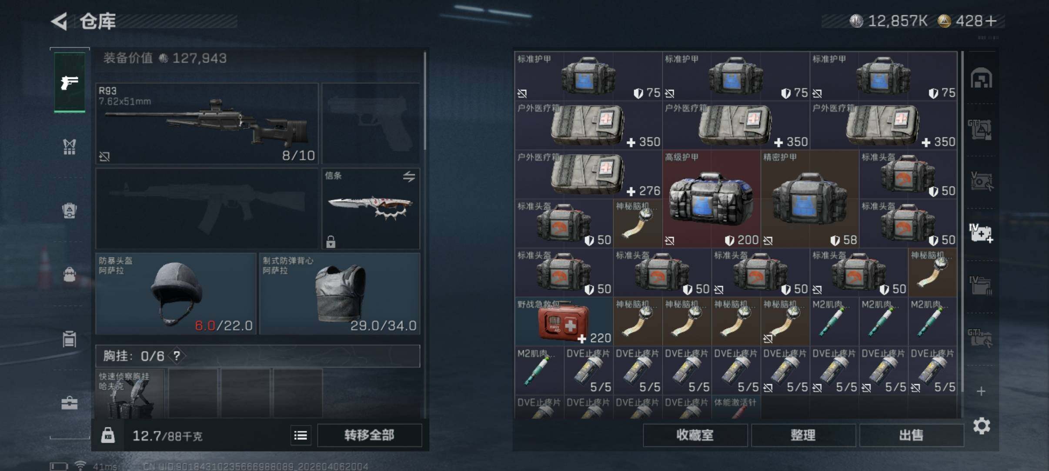
Task: Swap the melee knife using the arrows icon
Action: pos(409,176)
